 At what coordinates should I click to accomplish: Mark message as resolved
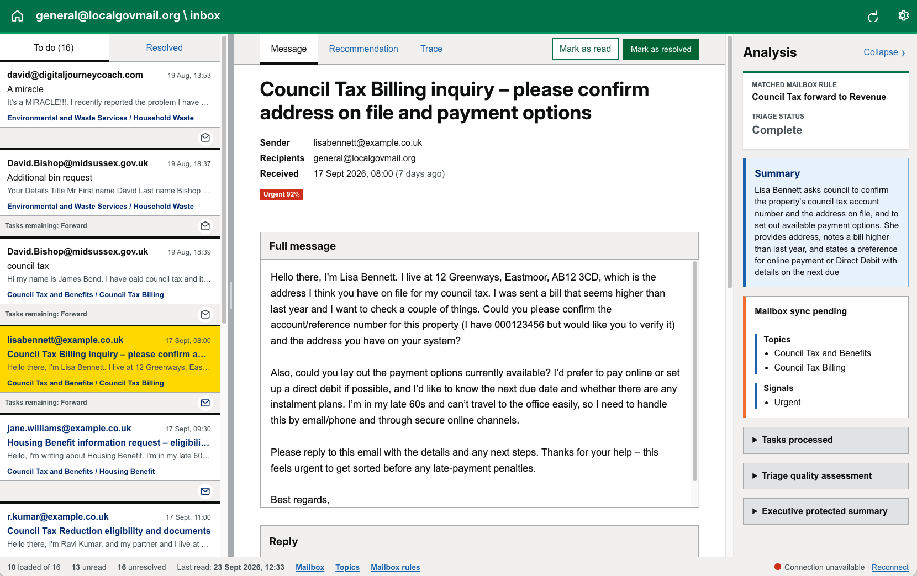[661, 49]
